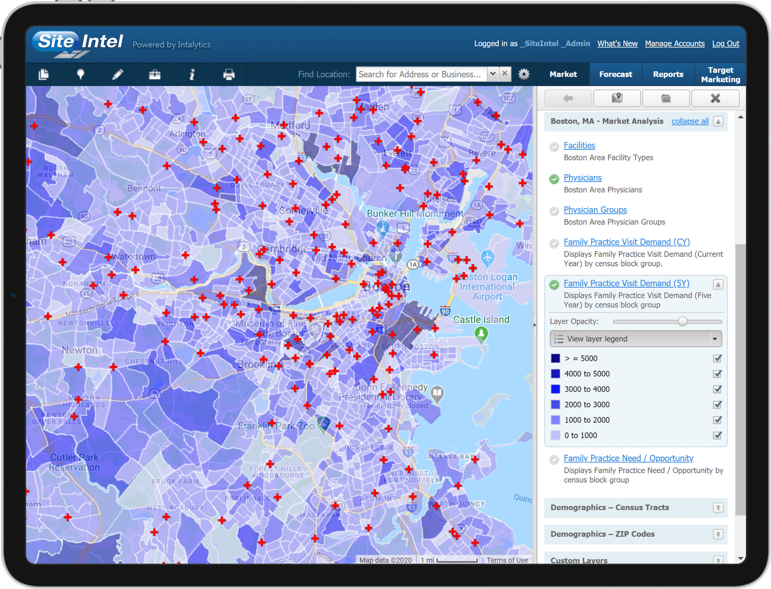The height and width of the screenshot is (589, 771).
Task: Click Castle Island green park marker
Action: pos(481,335)
